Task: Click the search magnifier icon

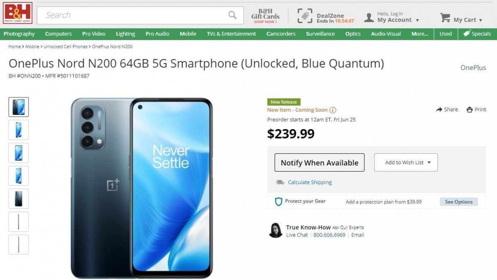Action: [x=232, y=15]
